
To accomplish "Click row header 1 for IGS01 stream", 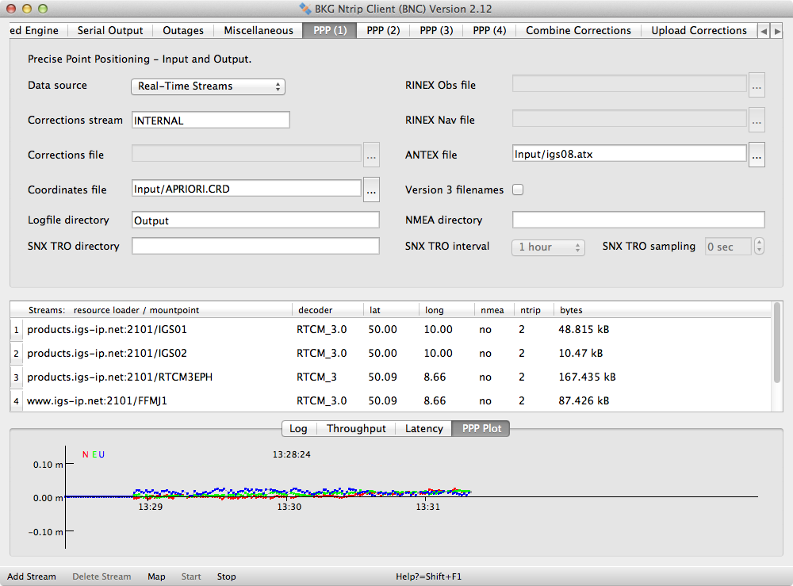I will pyautogui.click(x=16, y=330).
